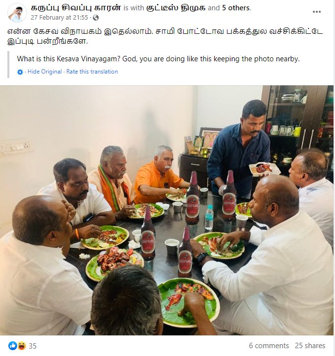335x356 pixels.
Task: Click the grey translation quote bar
Action: click(8, 64)
